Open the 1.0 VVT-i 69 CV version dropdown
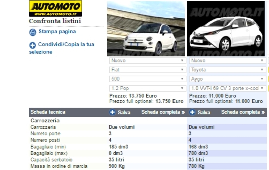Viewport: 269px width, 170px height. [228, 88]
